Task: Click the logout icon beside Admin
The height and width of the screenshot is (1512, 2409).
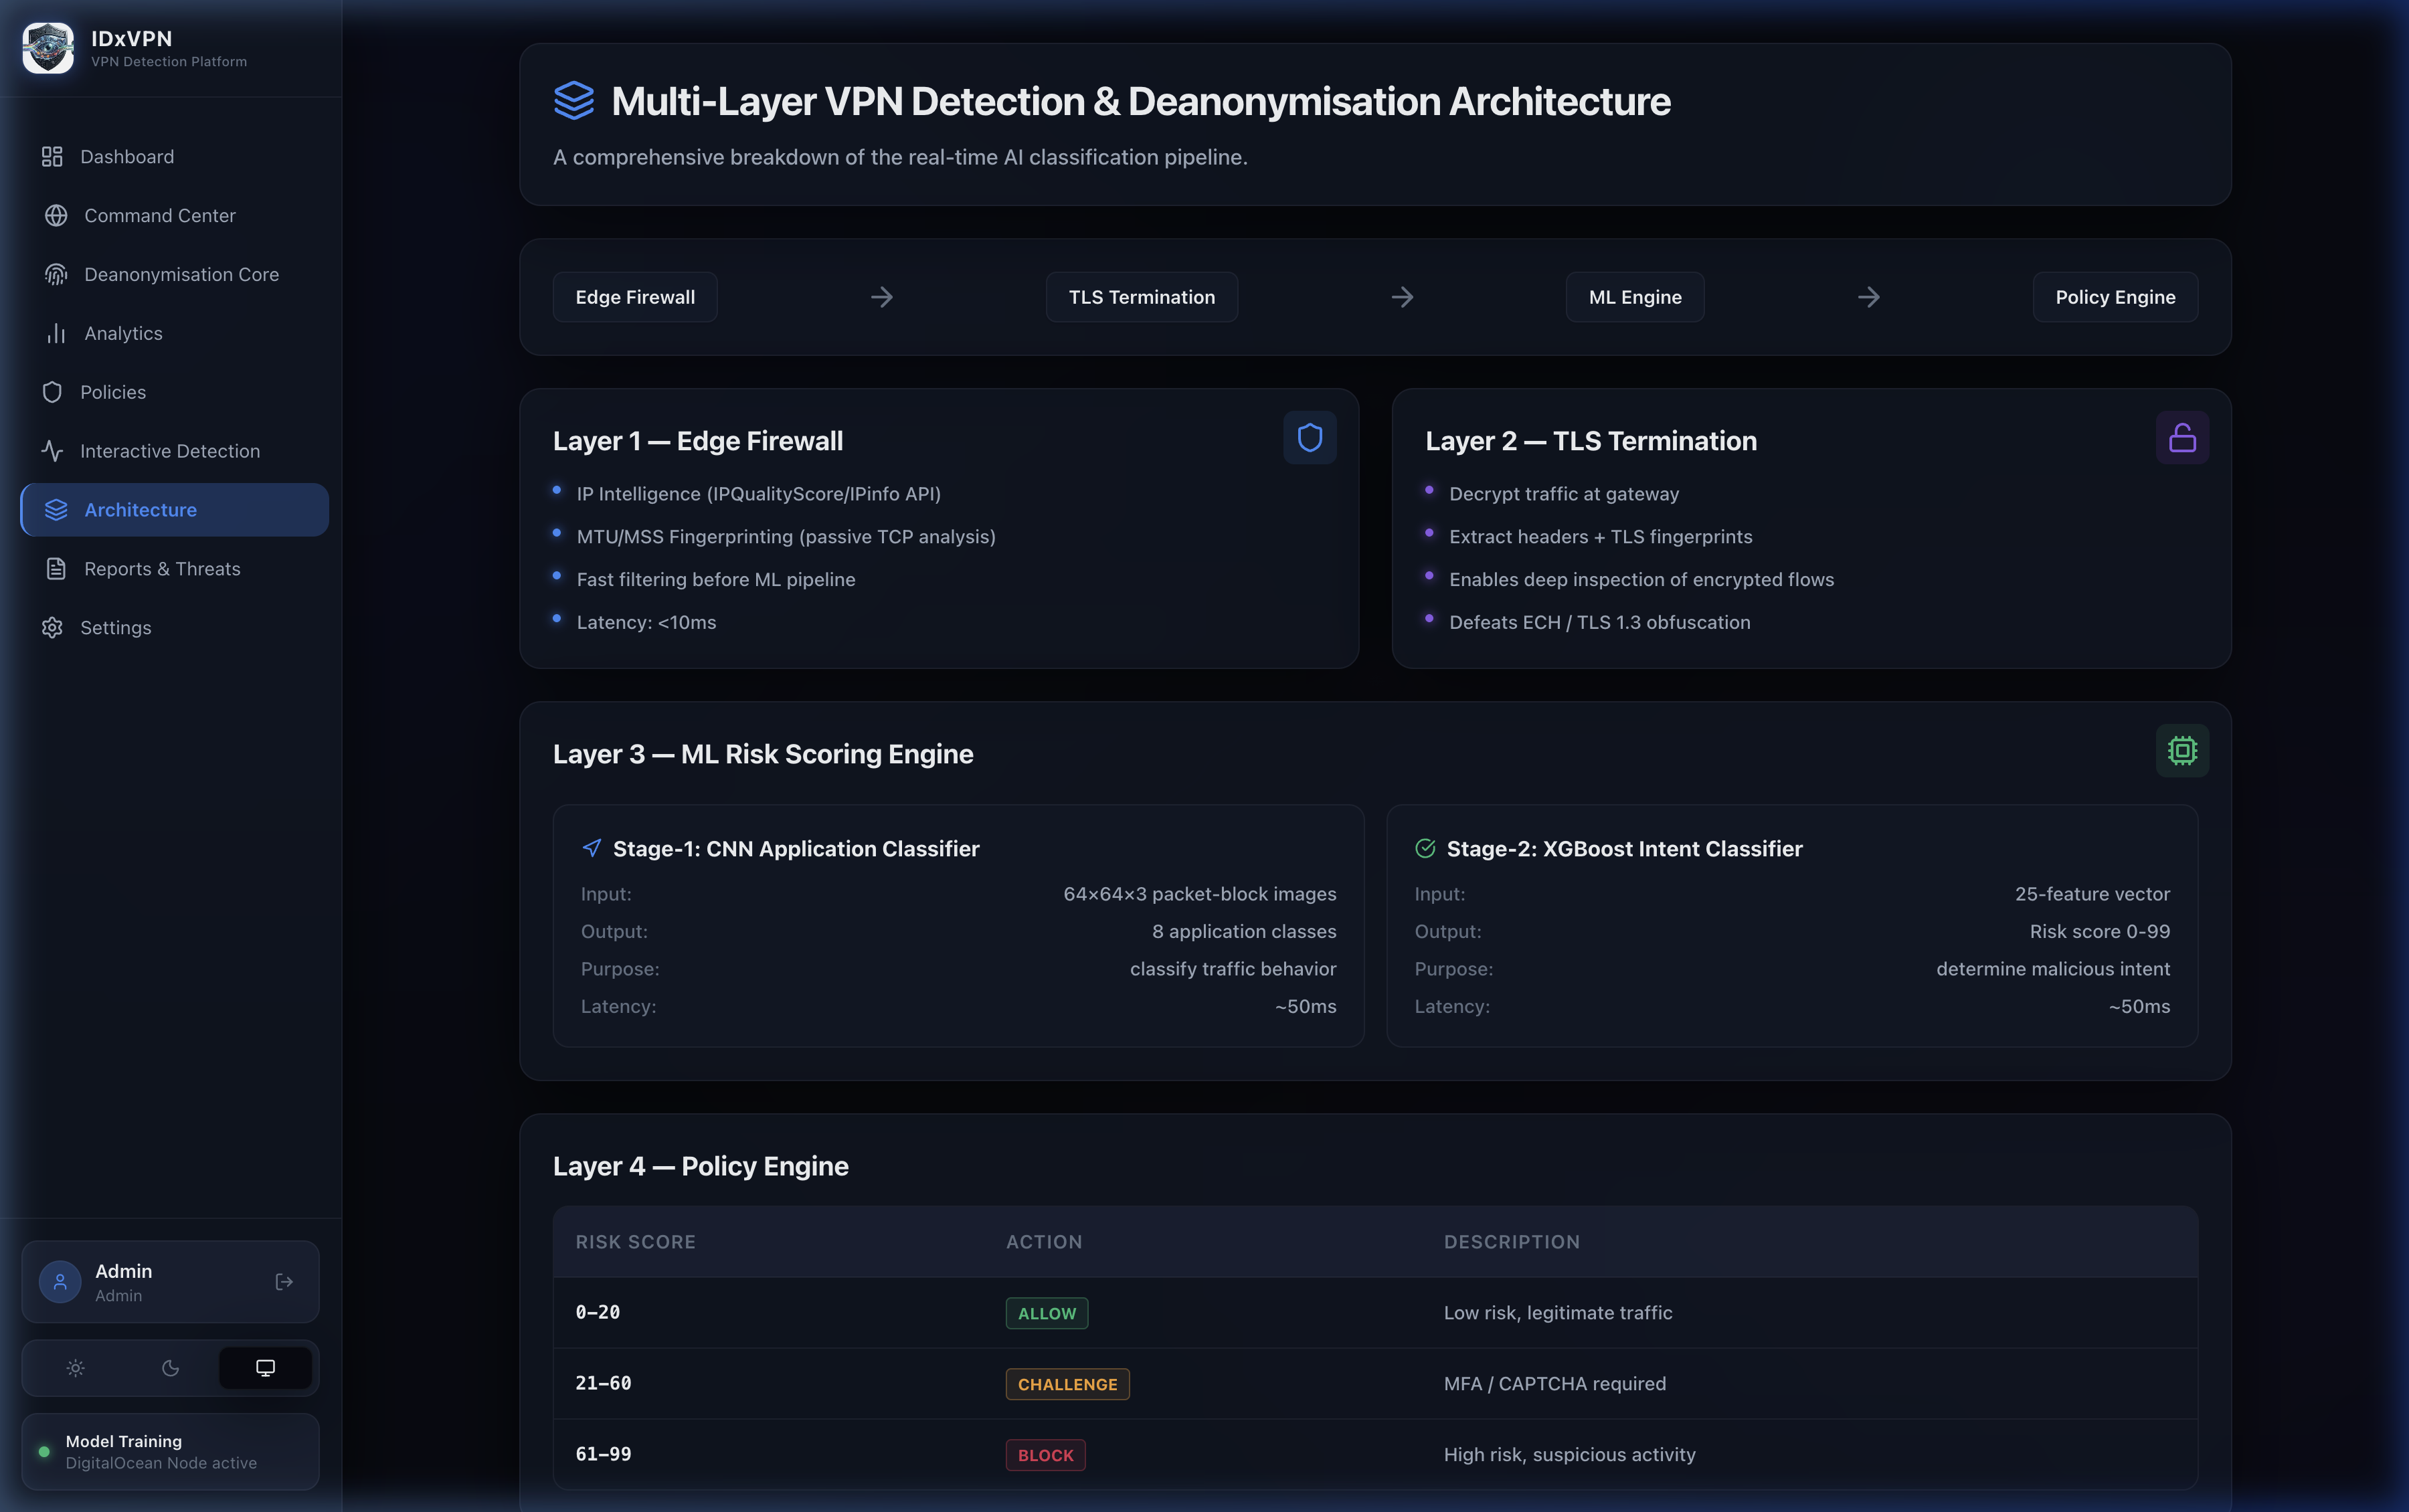Action: (284, 1282)
